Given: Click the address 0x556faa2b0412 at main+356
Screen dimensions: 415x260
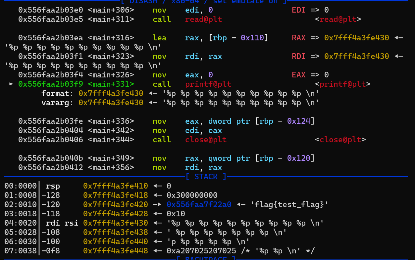Looking at the screenshot, I should [x=51, y=167].
